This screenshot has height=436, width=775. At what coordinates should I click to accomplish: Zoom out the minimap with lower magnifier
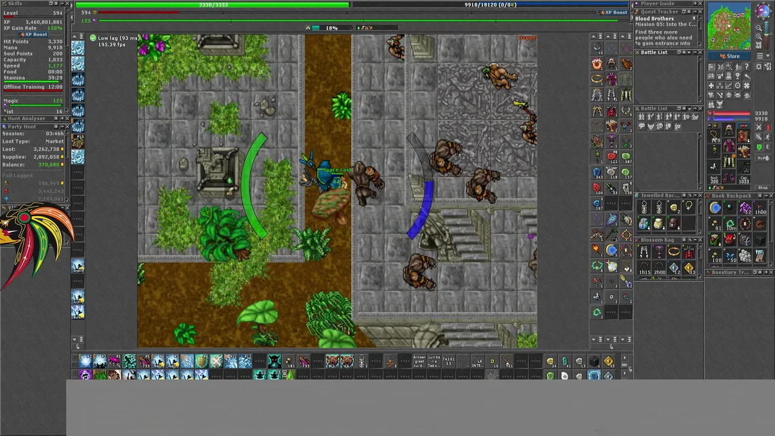[x=759, y=36]
